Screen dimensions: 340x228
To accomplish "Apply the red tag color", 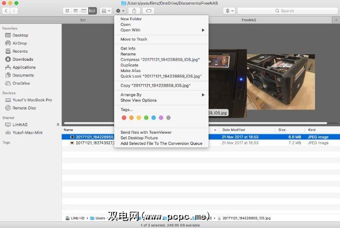I will [x=124, y=118].
